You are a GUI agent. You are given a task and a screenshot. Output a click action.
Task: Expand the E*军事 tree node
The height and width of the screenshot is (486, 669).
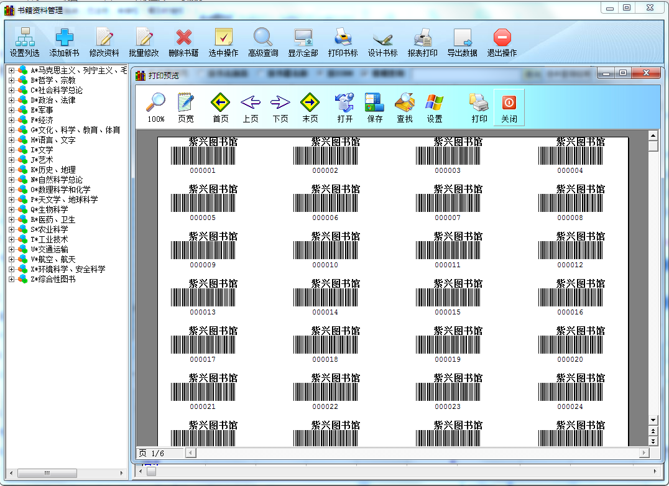tap(12, 110)
